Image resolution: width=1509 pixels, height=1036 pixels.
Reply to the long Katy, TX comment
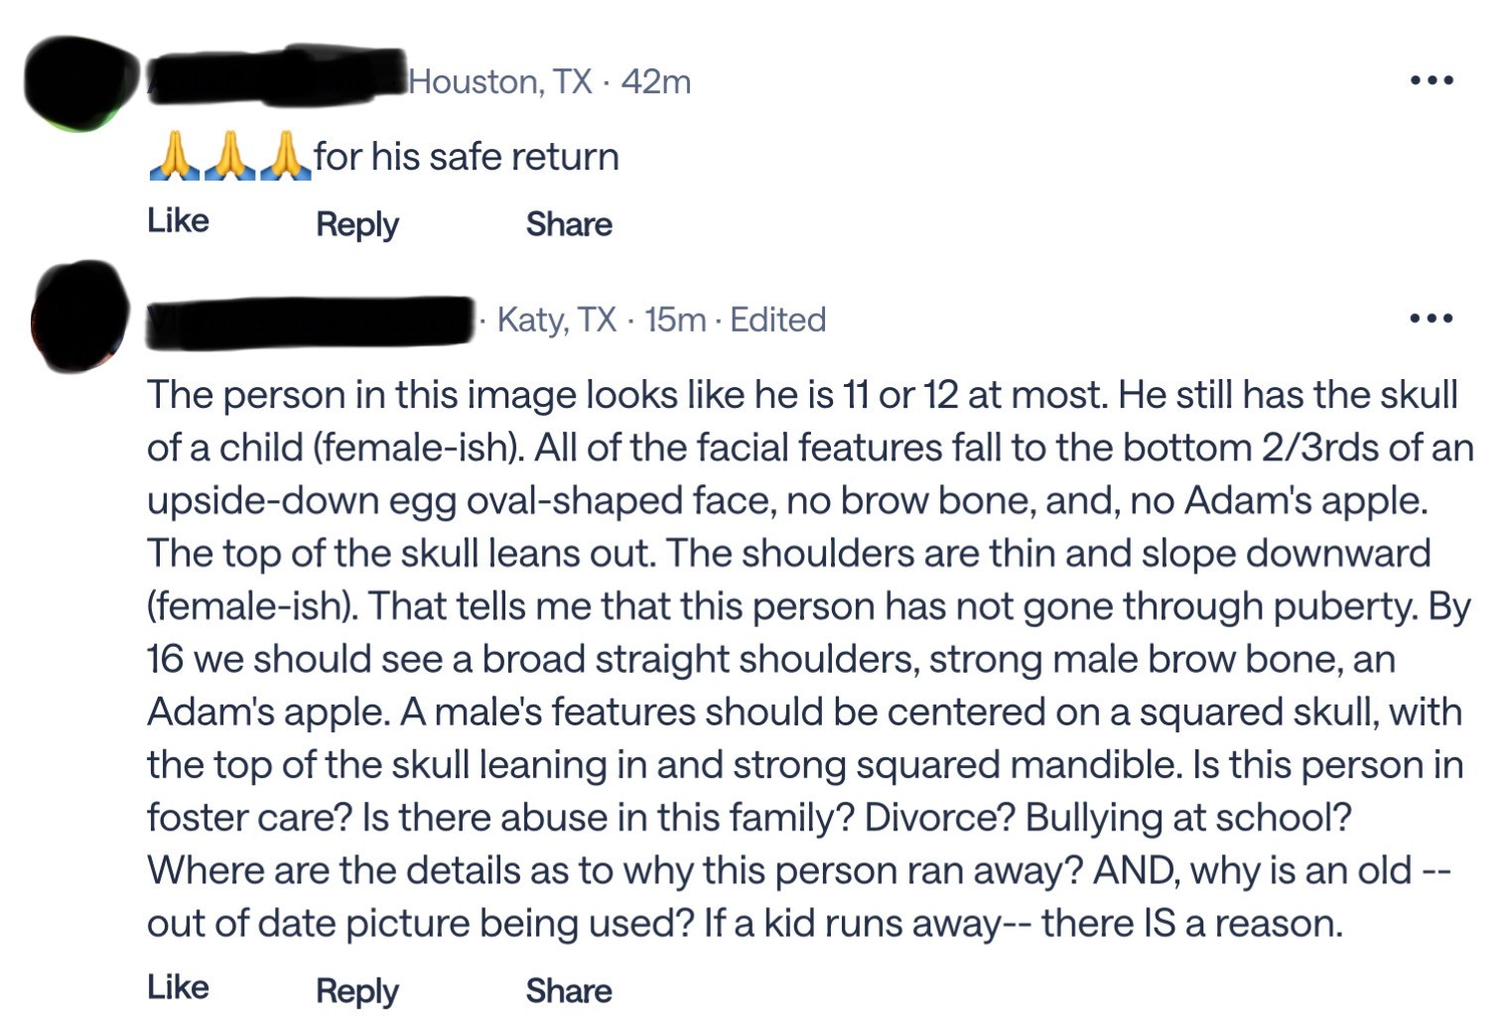[x=357, y=990]
